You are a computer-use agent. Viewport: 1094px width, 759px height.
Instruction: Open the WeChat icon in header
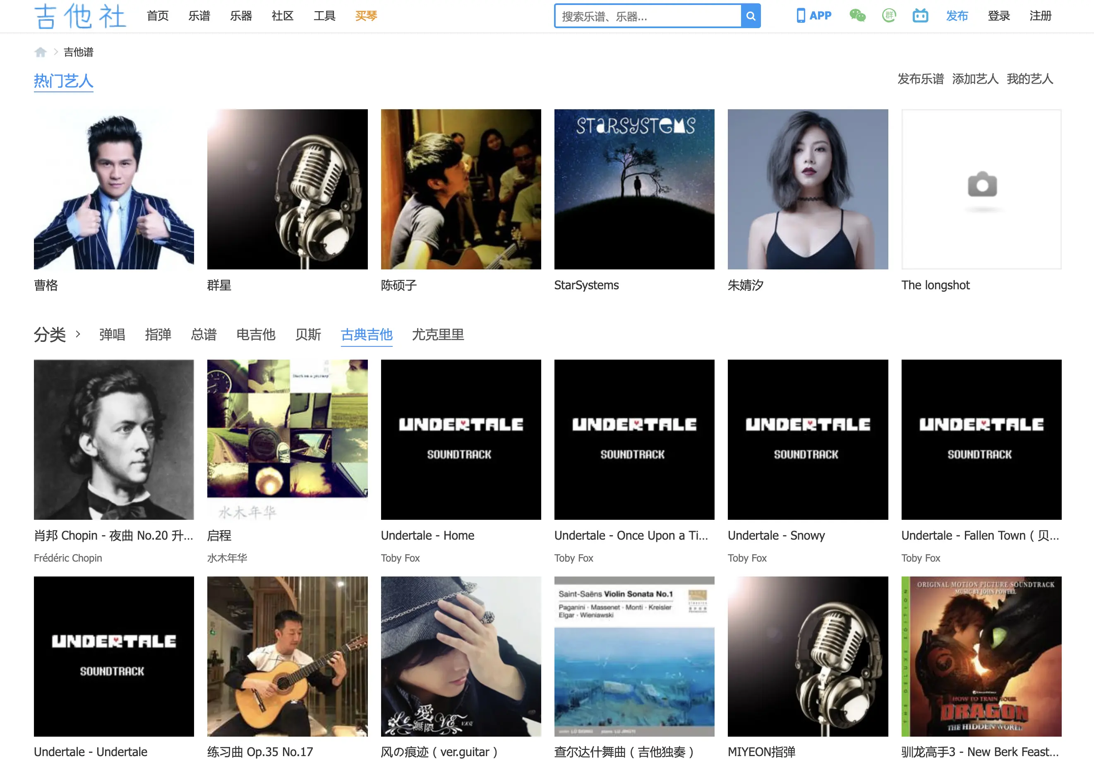[857, 16]
